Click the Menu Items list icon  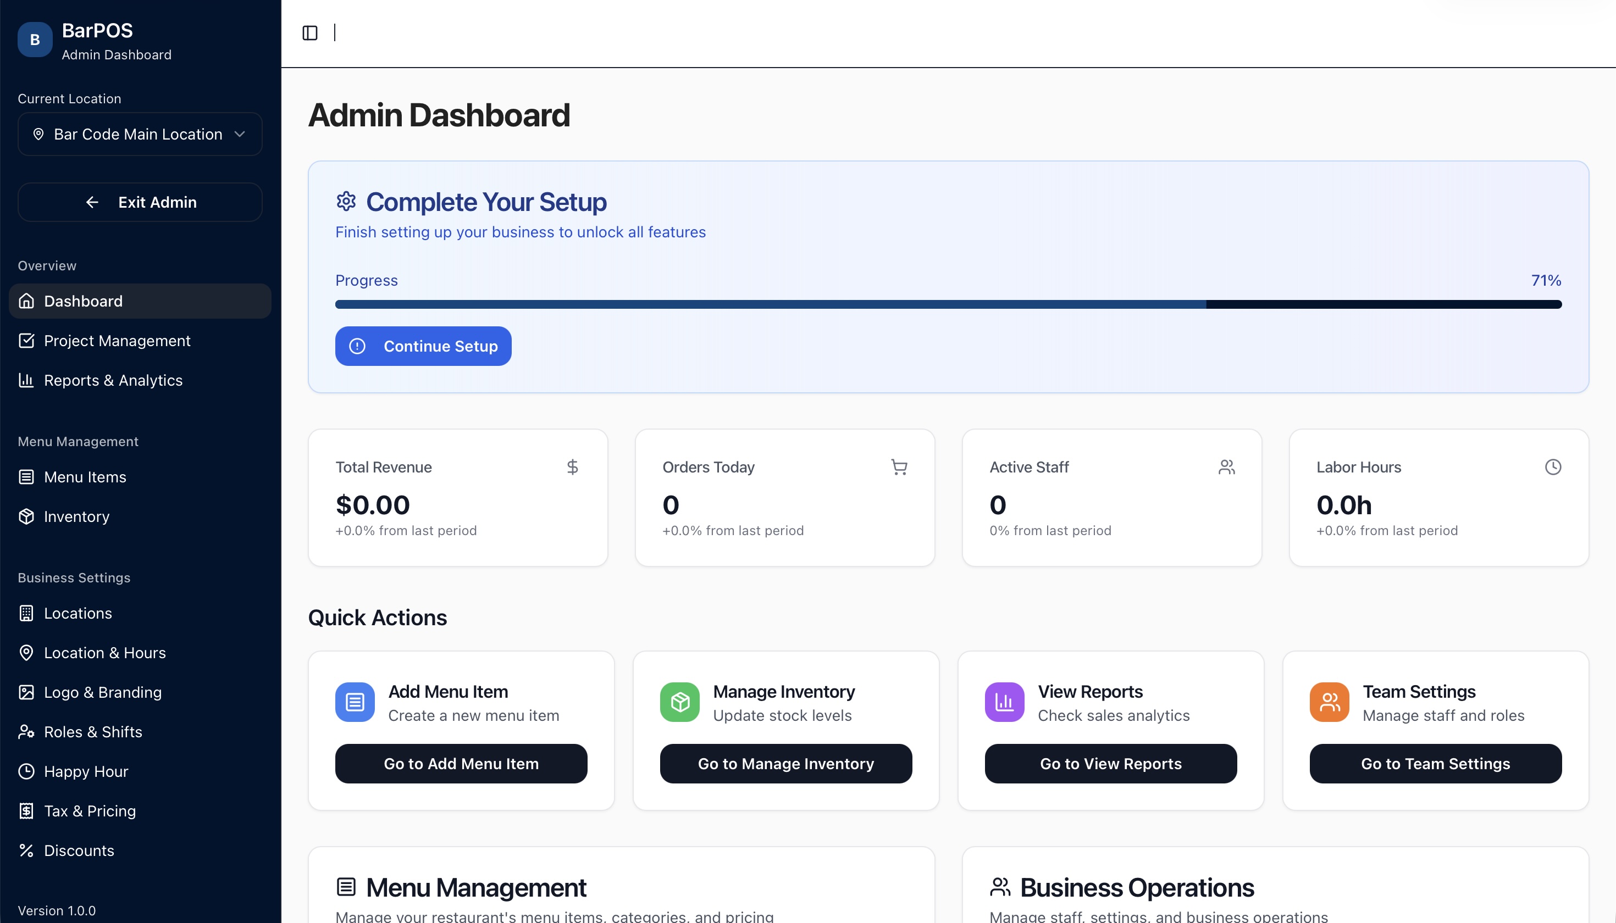click(x=26, y=477)
